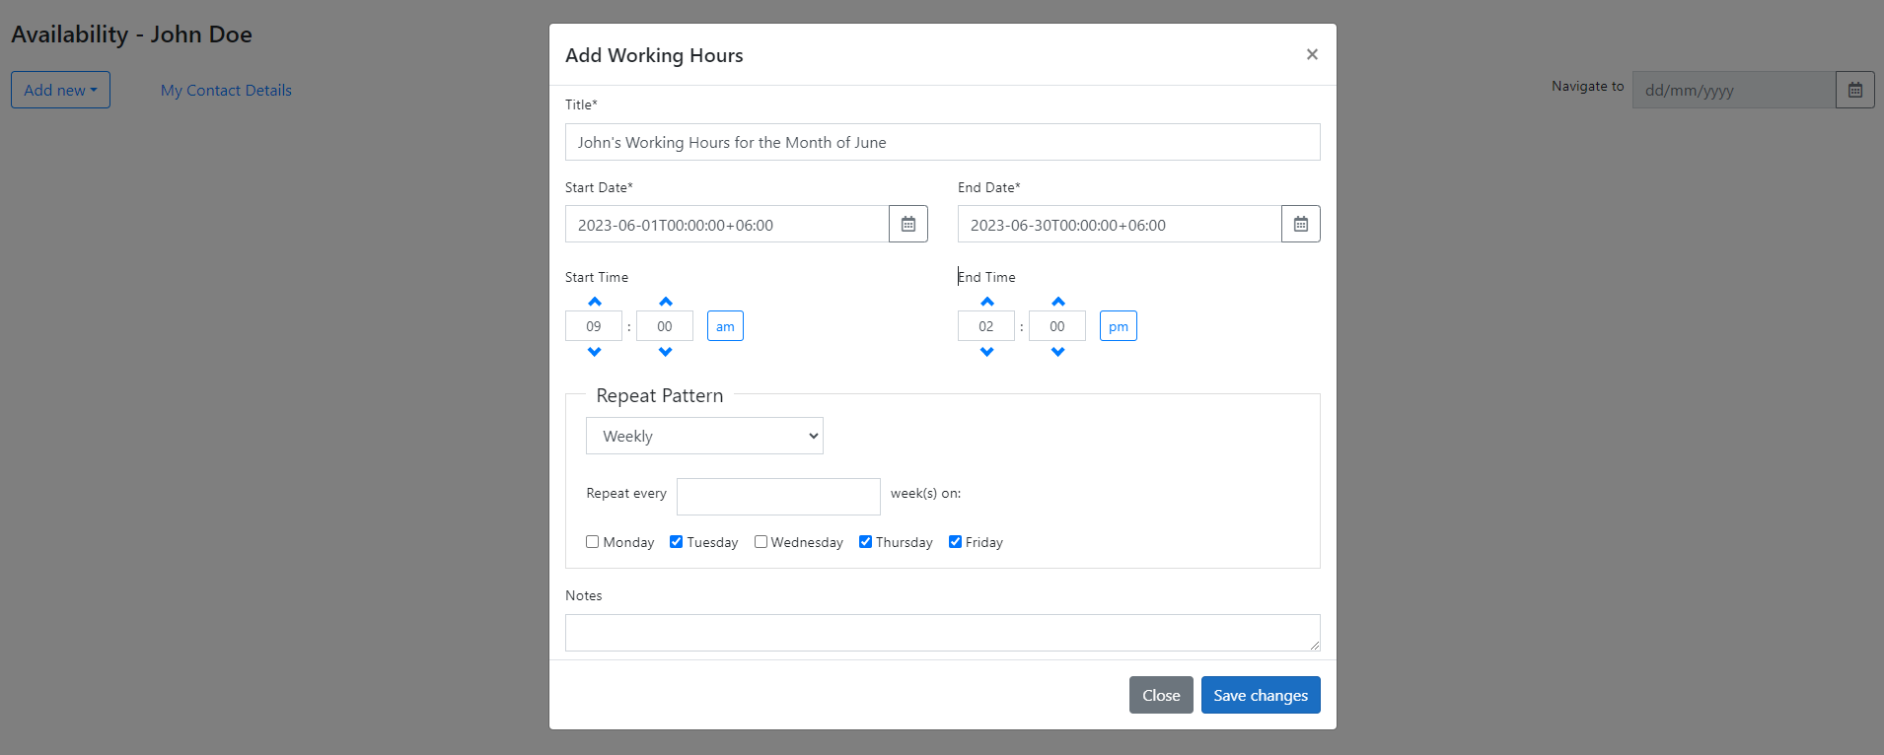Click the End Time hour field 02
1884x755 pixels.
pos(986,326)
